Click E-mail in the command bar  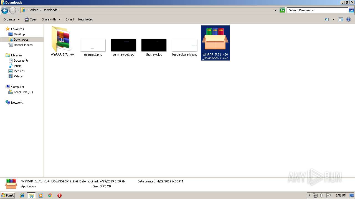pyautogui.click(x=70, y=19)
